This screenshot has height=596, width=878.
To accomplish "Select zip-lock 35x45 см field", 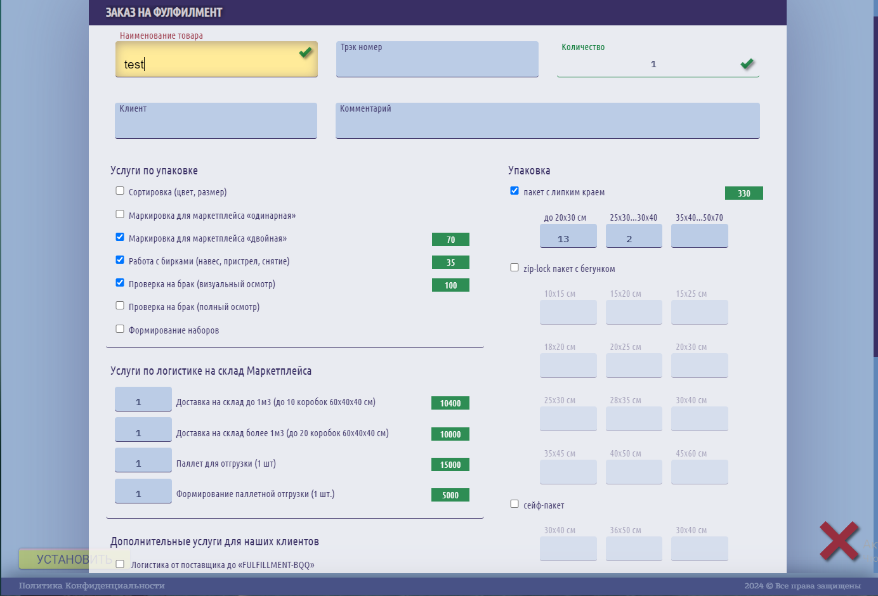I will point(568,472).
